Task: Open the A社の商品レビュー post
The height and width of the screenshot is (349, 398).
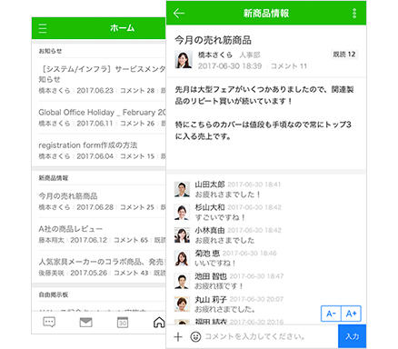Action: tap(102, 234)
